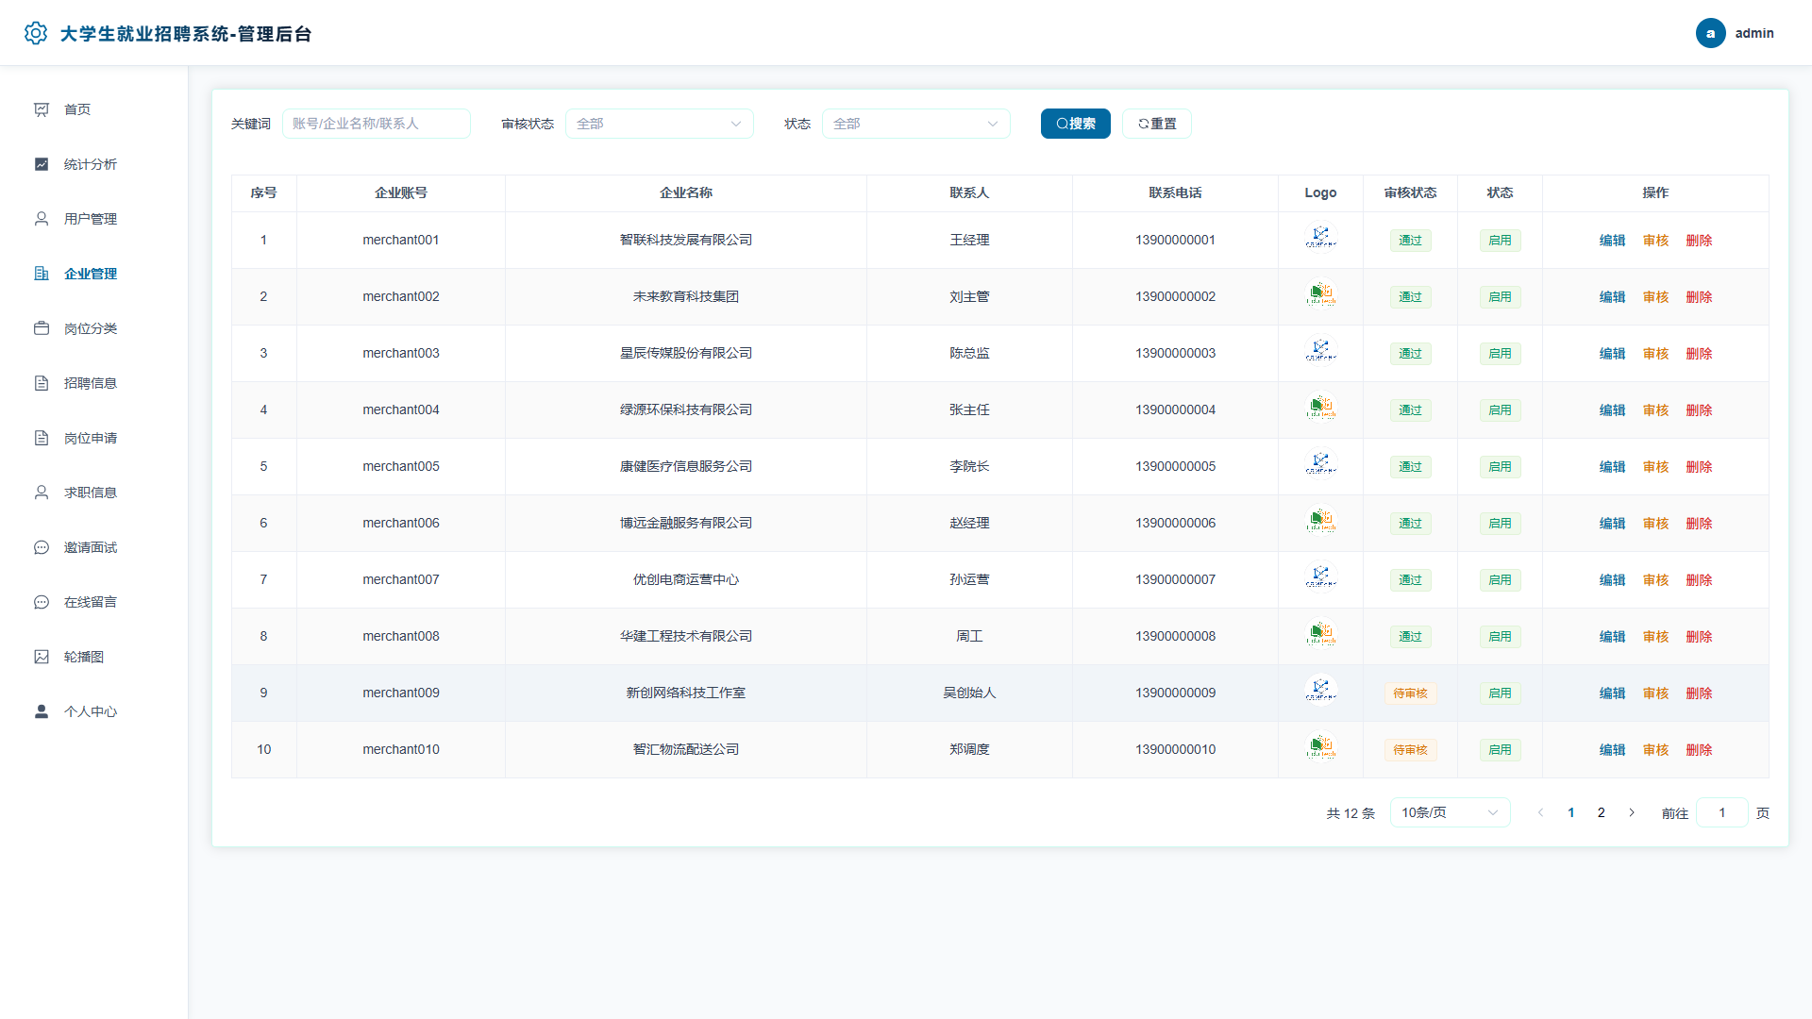Open the 邀请面试 chat icon in sidebar

point(42,547)
